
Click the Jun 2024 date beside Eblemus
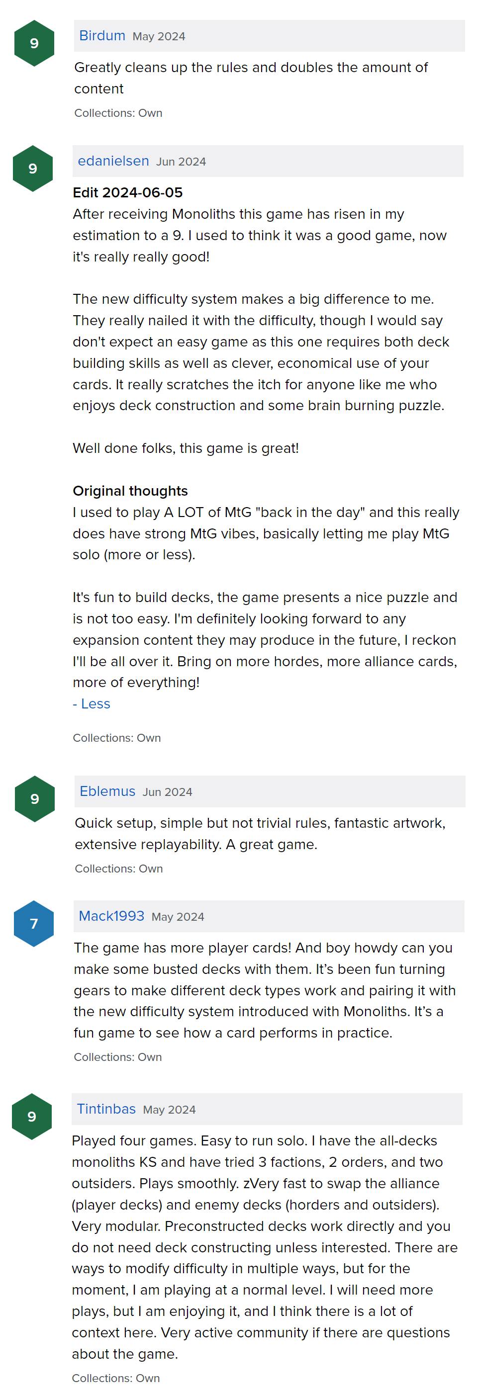click(168, 792)
